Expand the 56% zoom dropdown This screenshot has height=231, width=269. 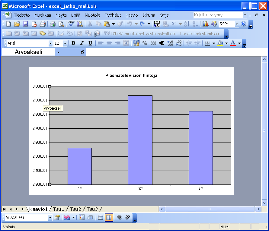point(237,24)
